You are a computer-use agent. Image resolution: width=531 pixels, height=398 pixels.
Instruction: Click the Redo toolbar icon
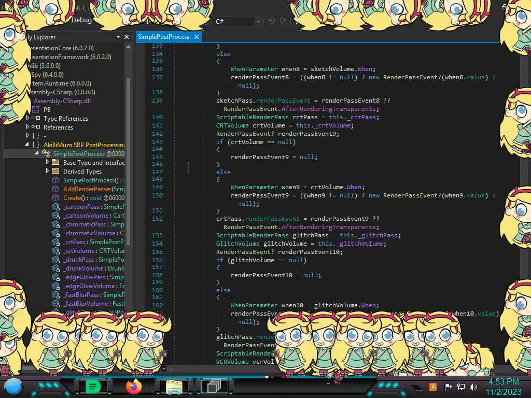coord(284,21)
